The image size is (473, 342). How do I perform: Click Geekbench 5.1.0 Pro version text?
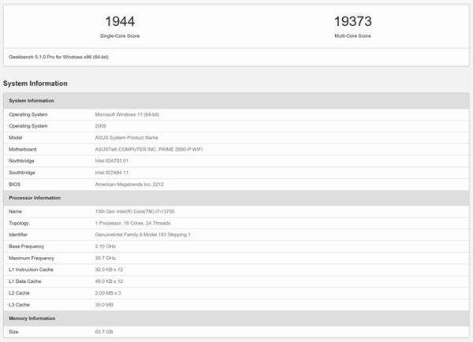58,57
